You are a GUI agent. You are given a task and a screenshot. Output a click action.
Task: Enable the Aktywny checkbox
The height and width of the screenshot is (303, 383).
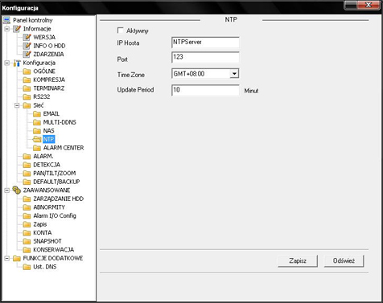[121, 31]
